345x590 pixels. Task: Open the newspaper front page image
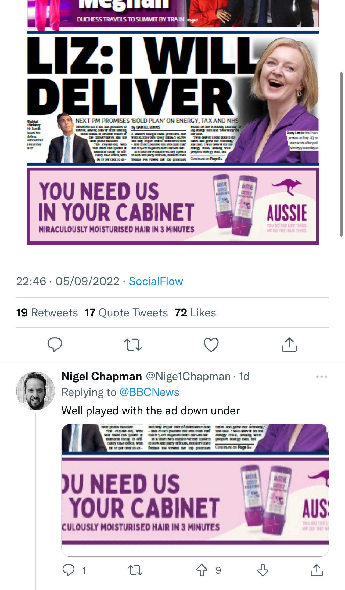173,121
